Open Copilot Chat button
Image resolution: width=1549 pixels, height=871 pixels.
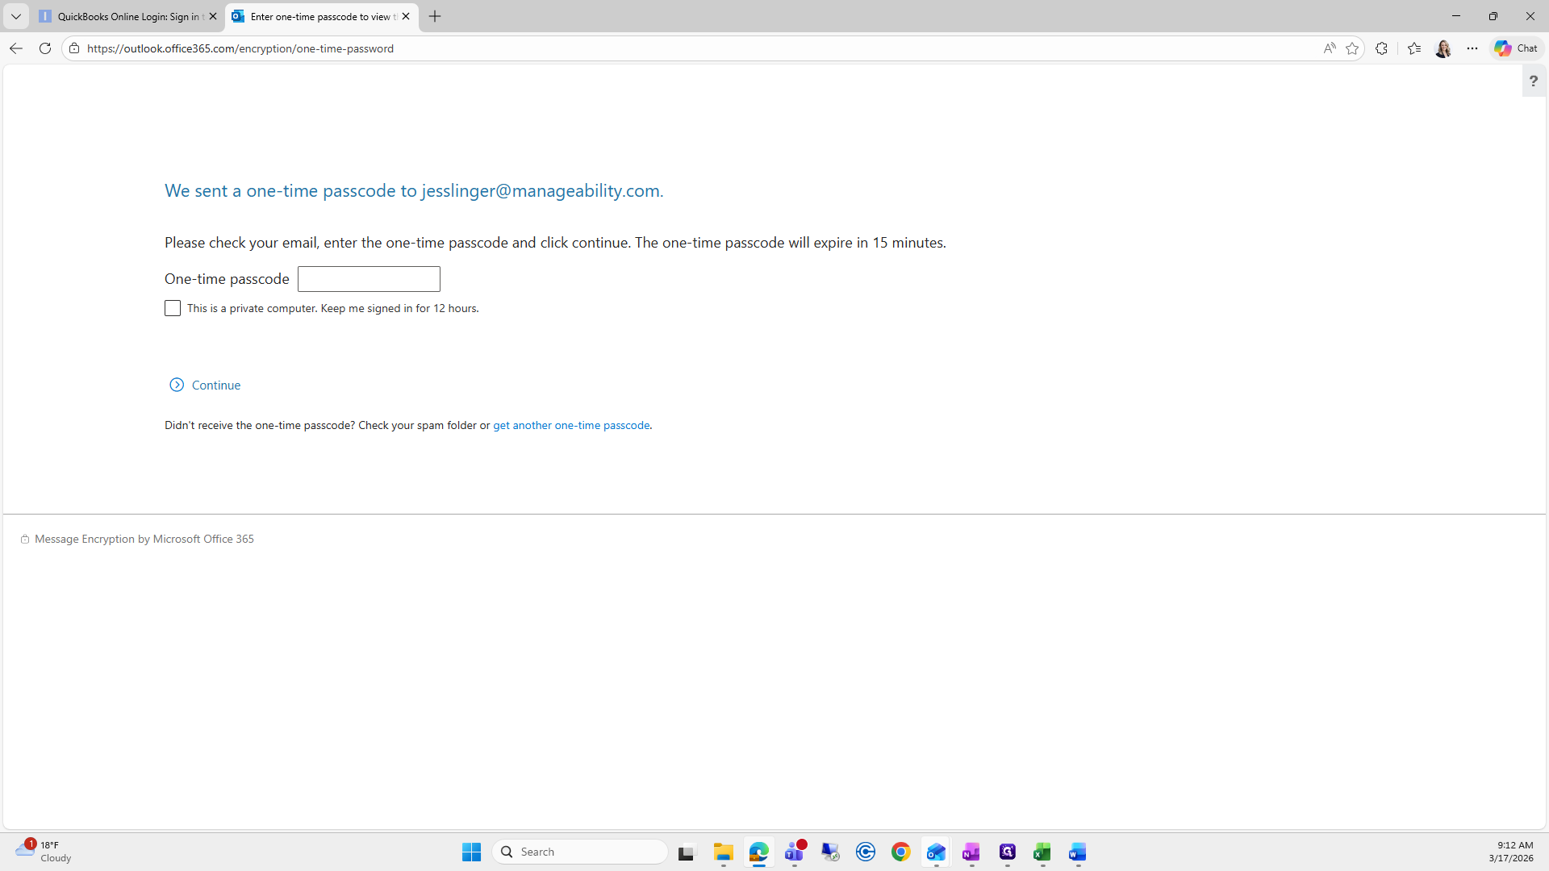tap(1516, 48)
